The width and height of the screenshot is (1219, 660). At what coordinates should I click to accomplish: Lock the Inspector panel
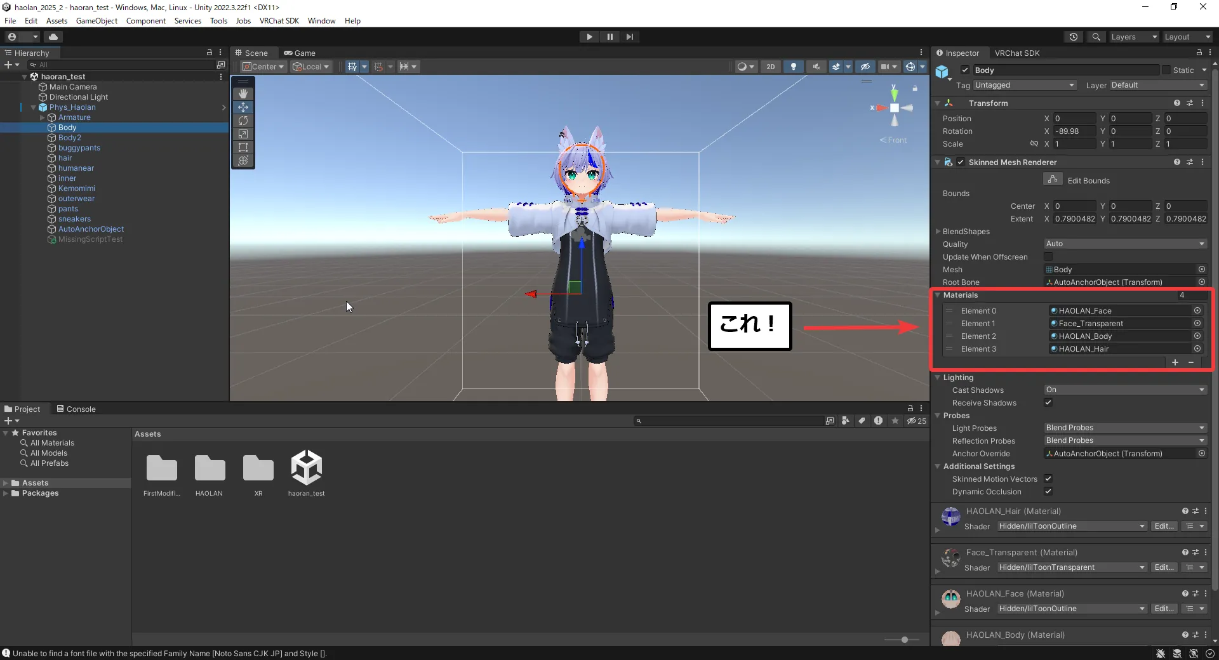click(x=1199, y=53)
